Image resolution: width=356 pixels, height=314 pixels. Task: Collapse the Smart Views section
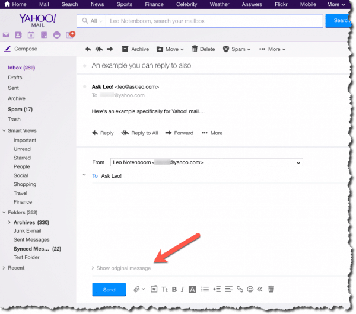(4, 130)
